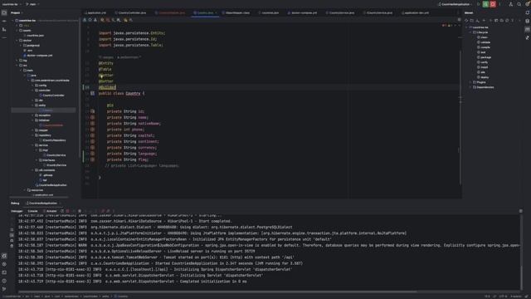Select the Maven install goal
This screenshot has width=531, height=299.
[x=483, y=67]
